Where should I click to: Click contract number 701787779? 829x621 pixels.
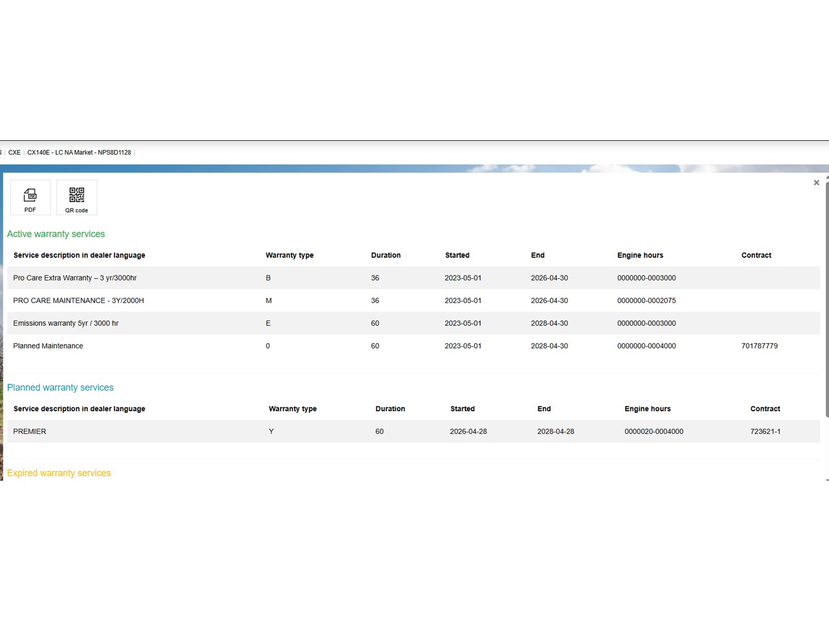pyautogui.click(x=759, y=346)
